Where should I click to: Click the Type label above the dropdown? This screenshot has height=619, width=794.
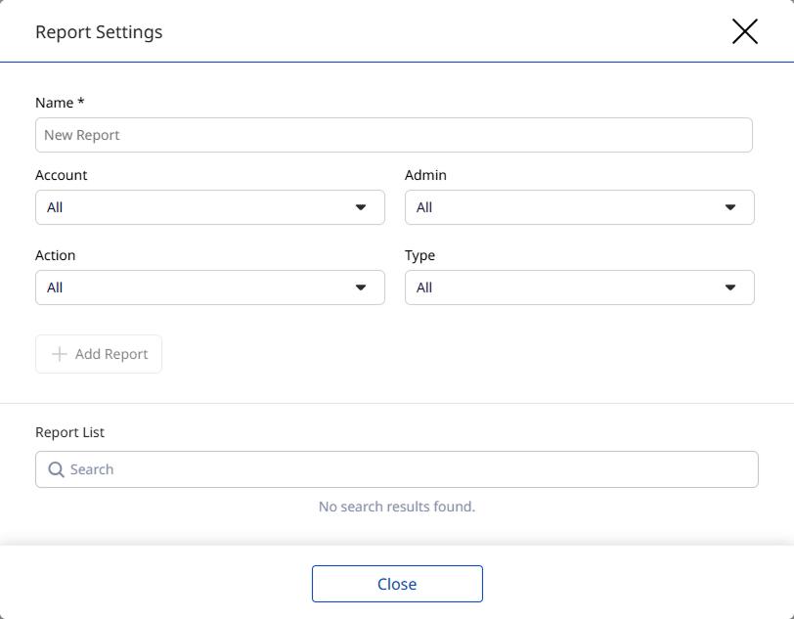pos(419,255)
